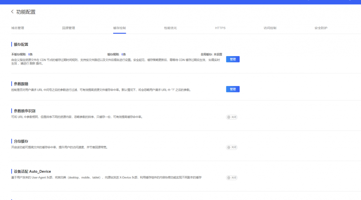This screenshot has width=361, height=200.
Task: Click the 不缓存规则 count value
Action: (30, 54)
